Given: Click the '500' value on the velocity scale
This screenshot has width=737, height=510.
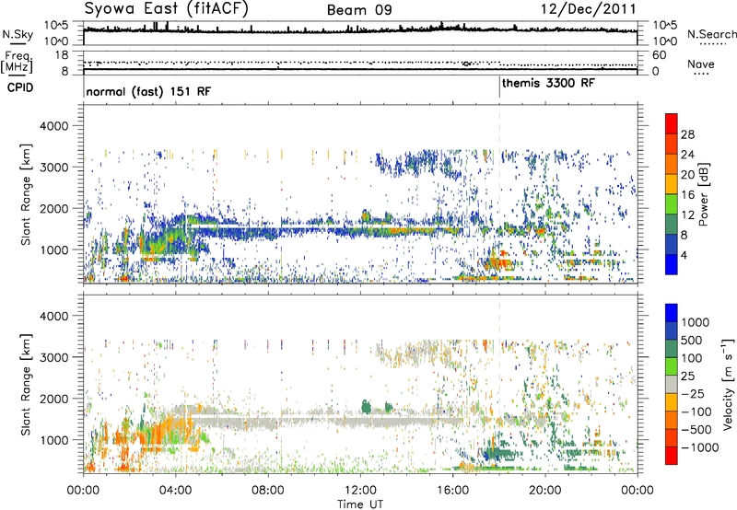Looking at the screenshot, I should point(692,340).
